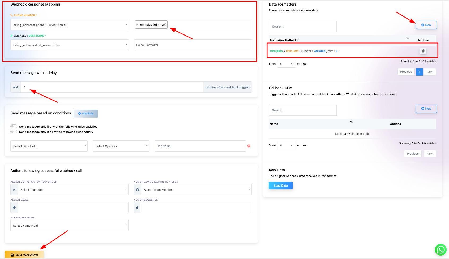Click Next in Callback APIs pagination
This screenshot has width=449, height=259.
pyautogui.click(x=430, y=154)
